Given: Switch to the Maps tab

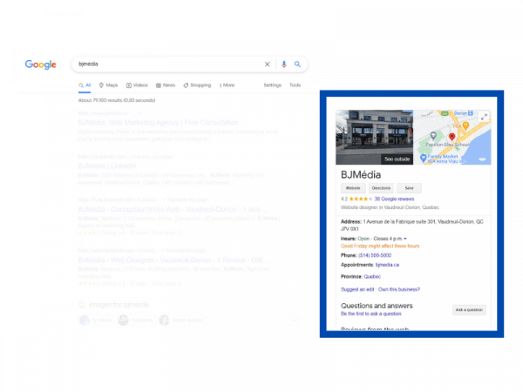Looking at the screenshot, I should [x=108, y=85].
